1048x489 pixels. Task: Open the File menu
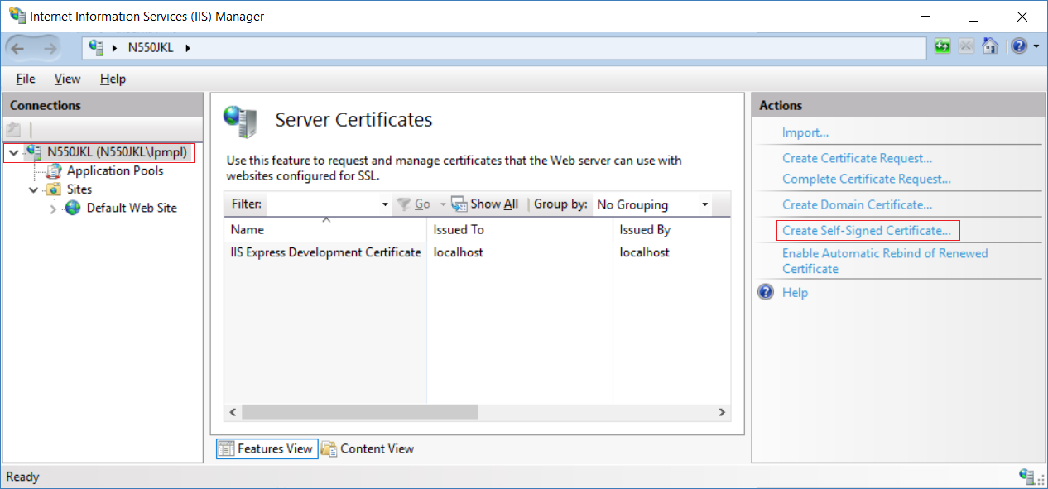point(26,79)
